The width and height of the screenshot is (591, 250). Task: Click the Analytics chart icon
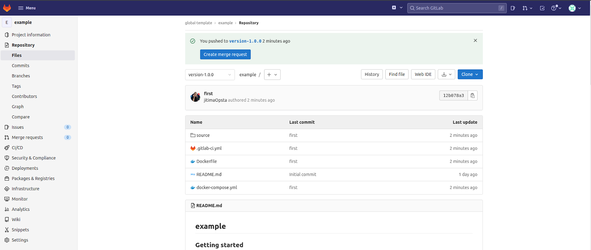7,209
